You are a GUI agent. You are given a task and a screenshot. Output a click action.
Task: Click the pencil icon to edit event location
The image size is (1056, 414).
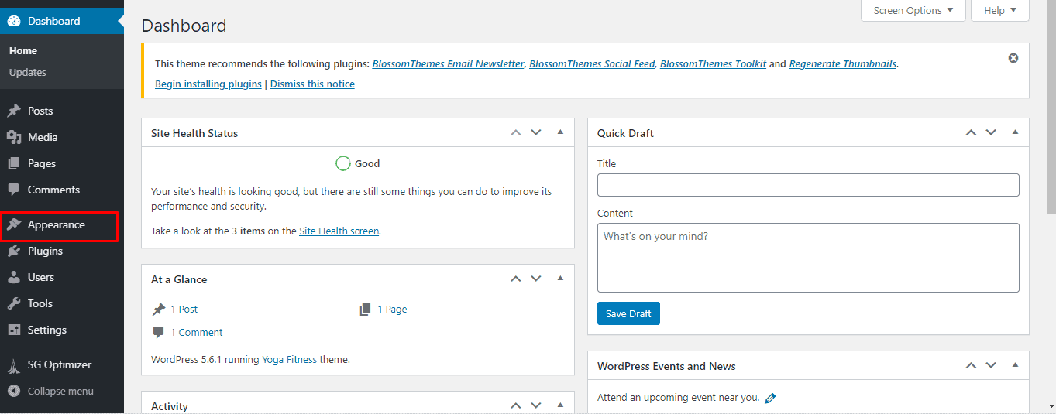(770, 398)
